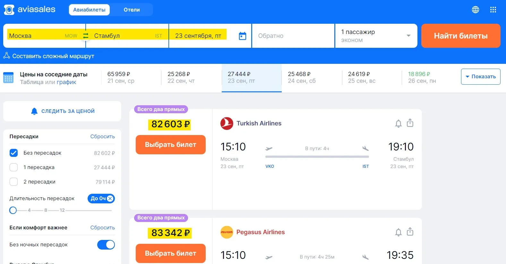Uncheck the 'Без пересадок' checkbox
The width and height of the screenshot is (506, 264).
point(14,153)
